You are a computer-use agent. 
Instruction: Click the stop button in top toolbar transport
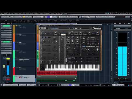point(51,17)
